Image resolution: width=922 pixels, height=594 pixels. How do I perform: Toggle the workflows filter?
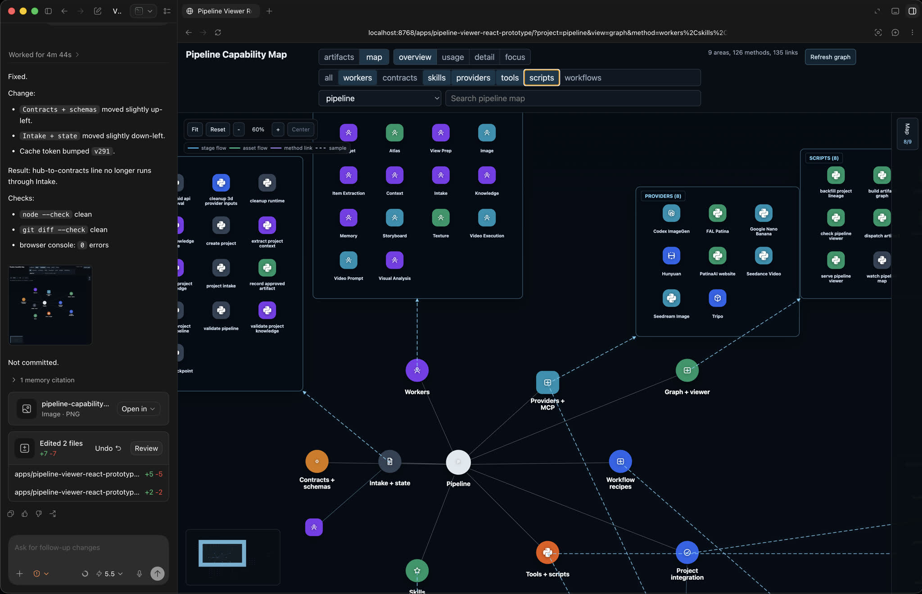click(x=583, y=78)
